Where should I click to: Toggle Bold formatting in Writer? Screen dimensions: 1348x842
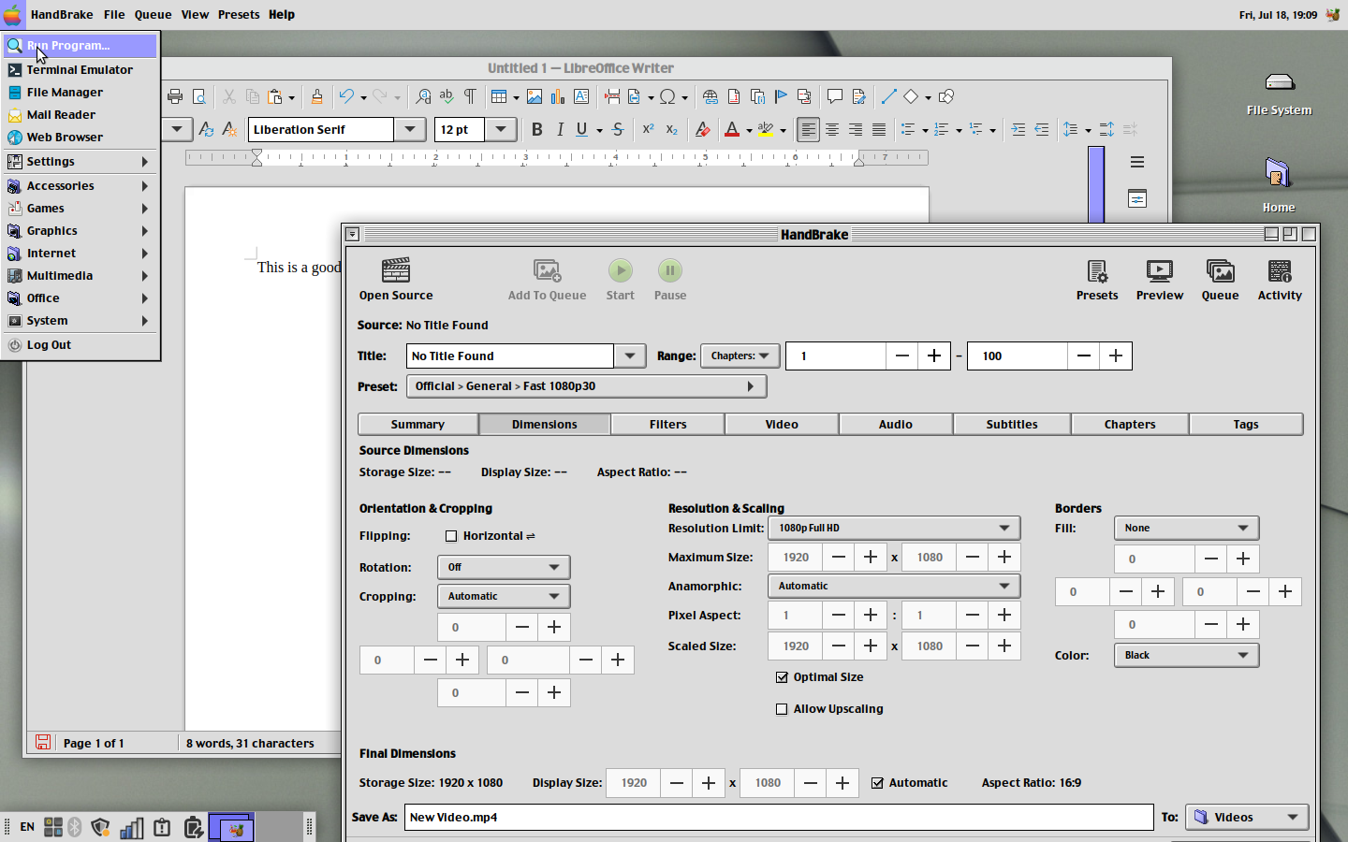536,129
